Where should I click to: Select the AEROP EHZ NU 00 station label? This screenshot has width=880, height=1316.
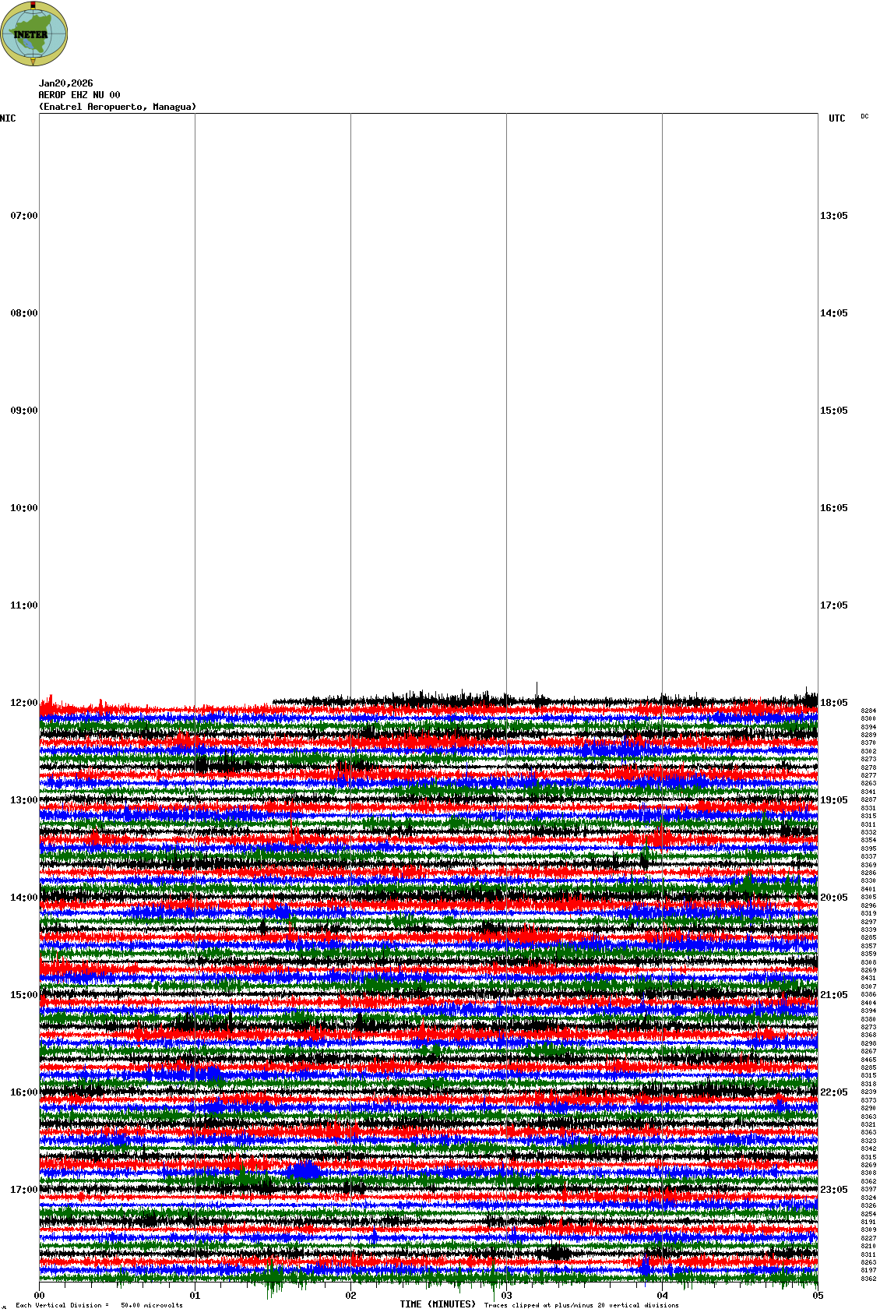tap(79, 95)
